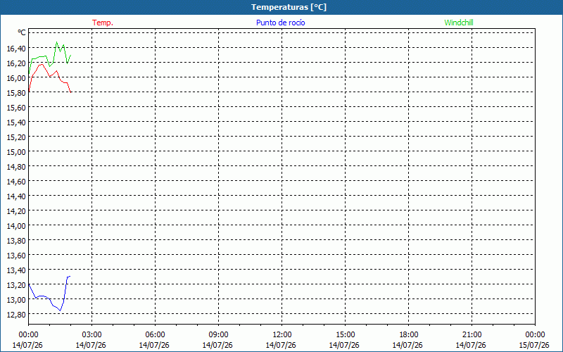
Task: Click the "Temperaturas [°C]" chart title
Action: click(x=289, y=7)
